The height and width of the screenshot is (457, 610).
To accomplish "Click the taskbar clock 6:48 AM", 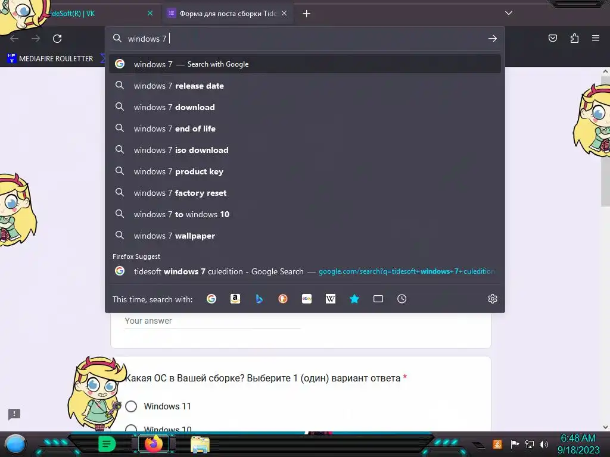I will [x=578, y=444].
